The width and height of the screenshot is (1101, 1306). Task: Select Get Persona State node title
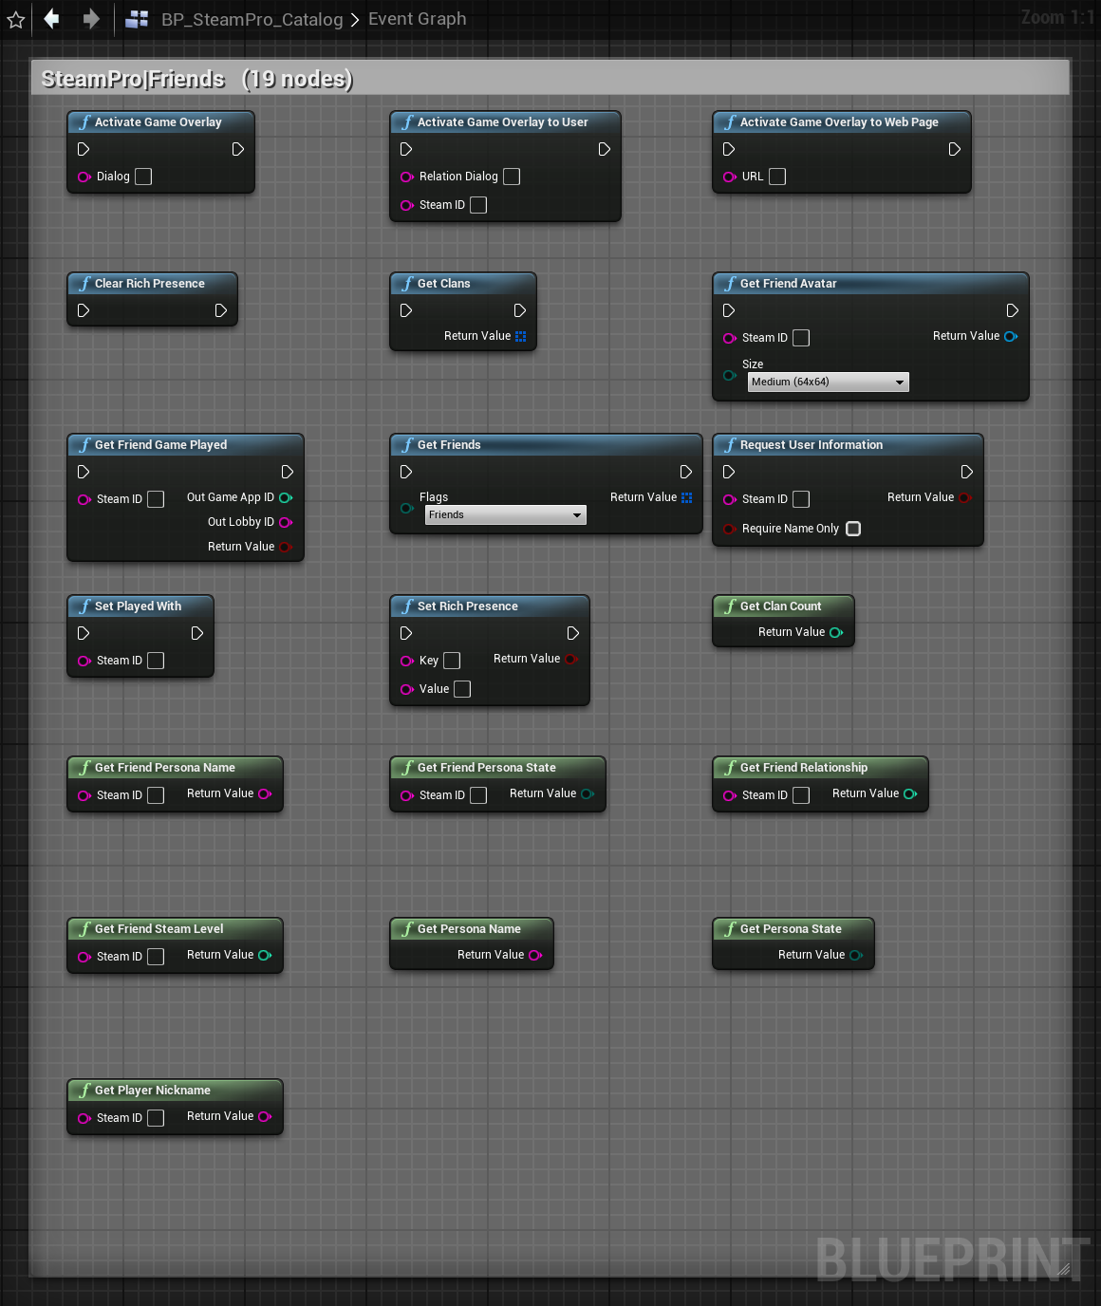(x=791, y=928)
